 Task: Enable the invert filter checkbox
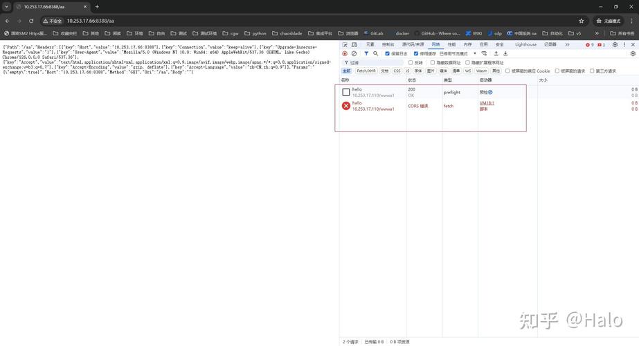[411, 62]
